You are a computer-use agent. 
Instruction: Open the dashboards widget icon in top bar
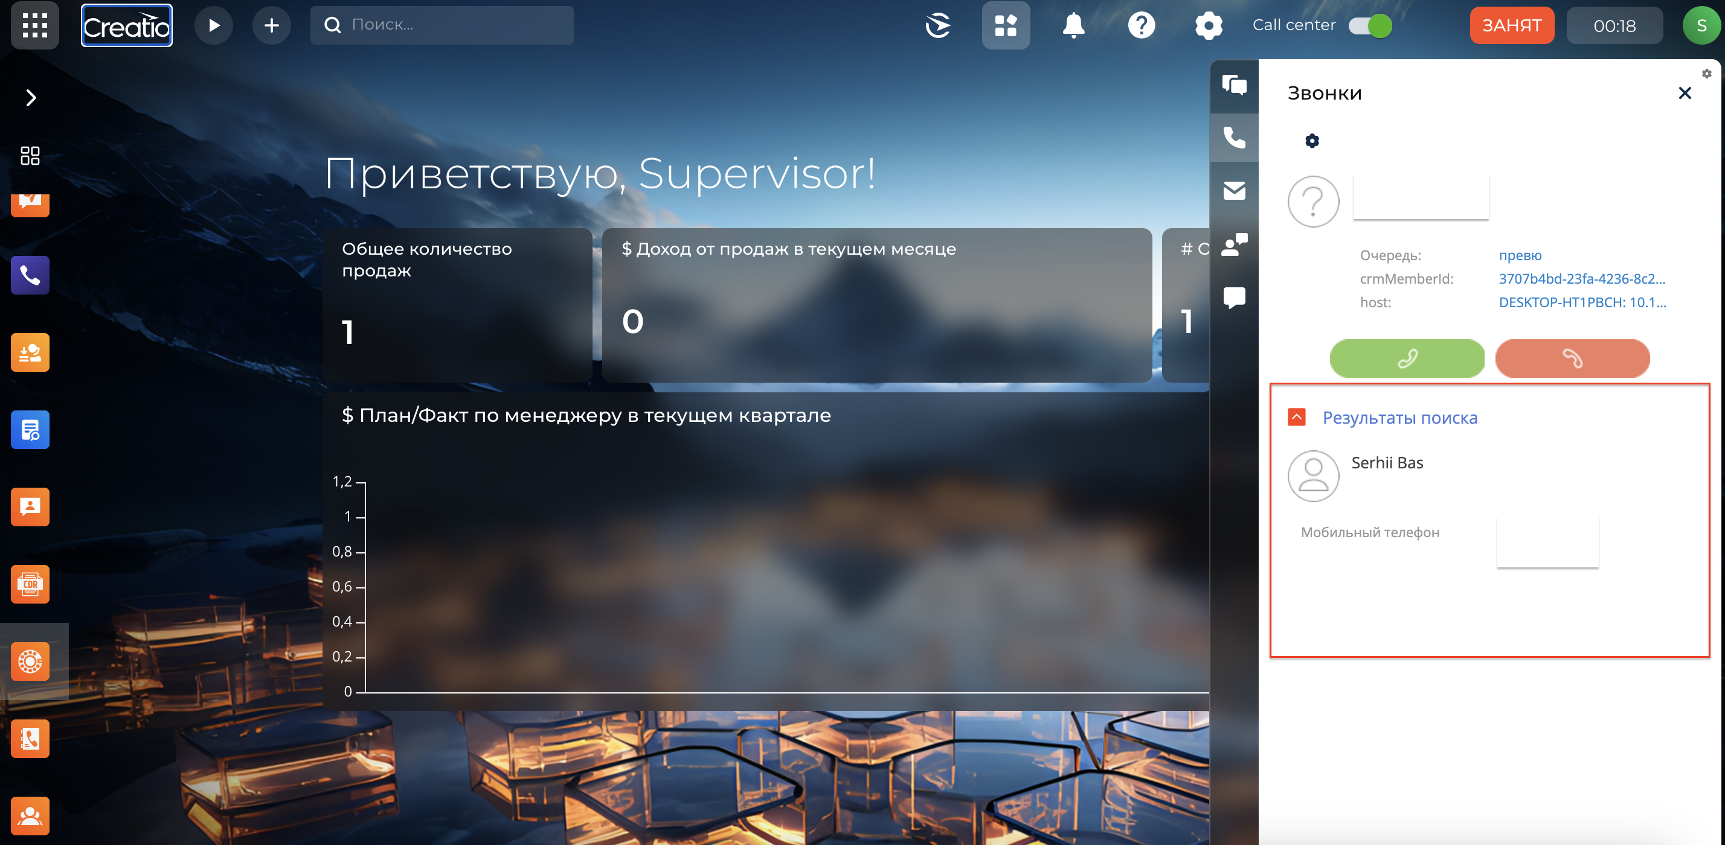pyautogui.click(x=1006, y=25)
